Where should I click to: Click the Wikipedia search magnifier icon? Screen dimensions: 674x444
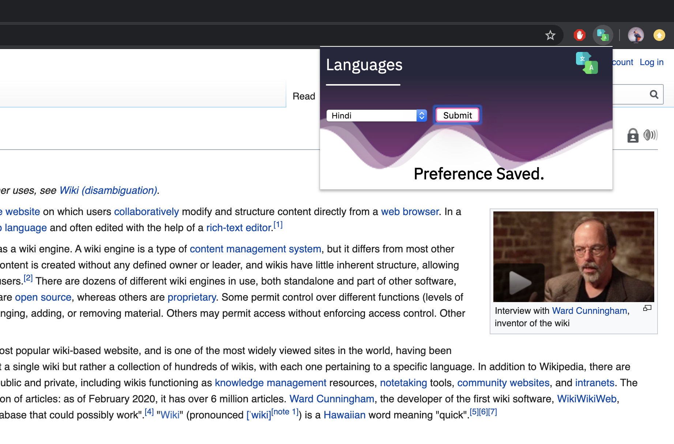(654, 95)
